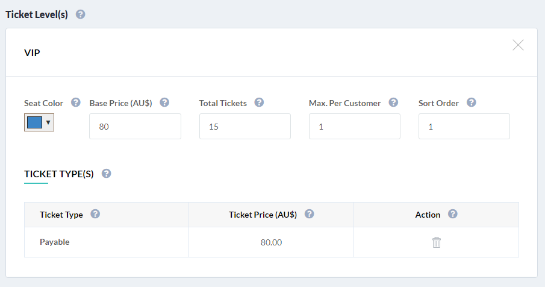Viewport: 545px width, 287px height.
Task: Click help icon next to TICKET TYPE(S)
Action: tap(107, 174)
